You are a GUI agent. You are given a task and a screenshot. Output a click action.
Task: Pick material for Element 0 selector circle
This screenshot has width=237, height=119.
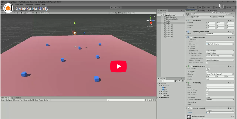[x=233, y=44]
